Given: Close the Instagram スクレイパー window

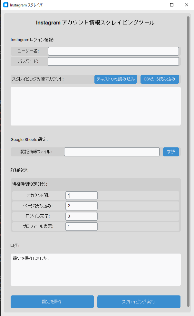Looking at the screenshot, I should click(187, 5).
